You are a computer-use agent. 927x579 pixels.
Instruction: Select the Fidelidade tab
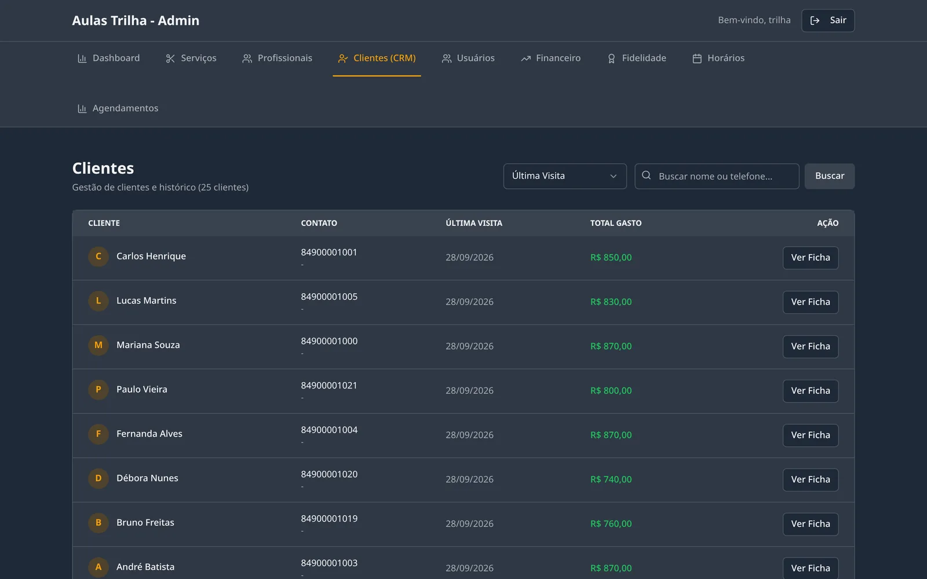pyautogui.click(x=636, y=58)
